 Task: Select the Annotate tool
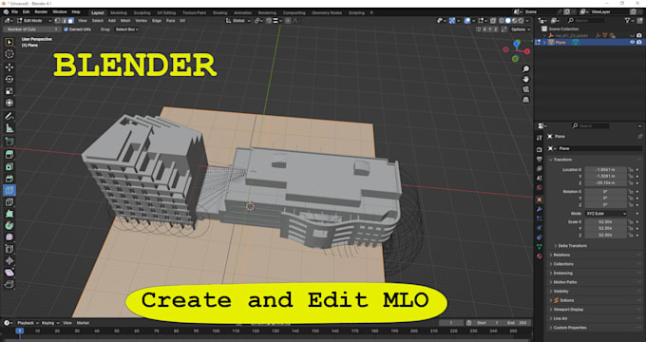pos(9,117)
